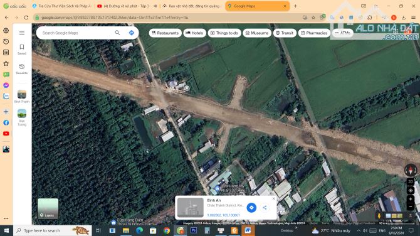Open Saved places in Maps sidebar
Screen dimensions: 420x236
(22, 50)
